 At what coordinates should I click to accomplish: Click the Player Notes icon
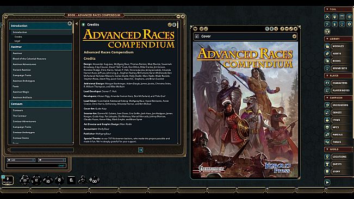(x=327, y=90)
